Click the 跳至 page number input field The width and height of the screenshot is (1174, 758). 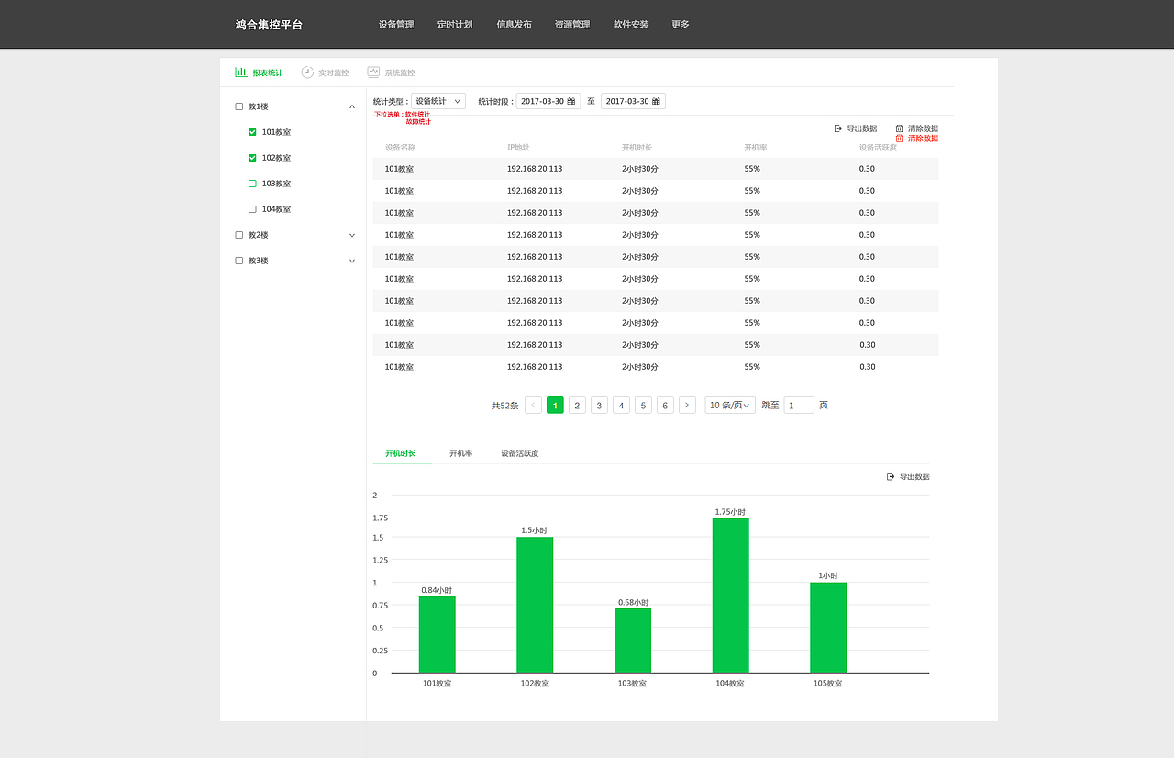coord(799,405)
